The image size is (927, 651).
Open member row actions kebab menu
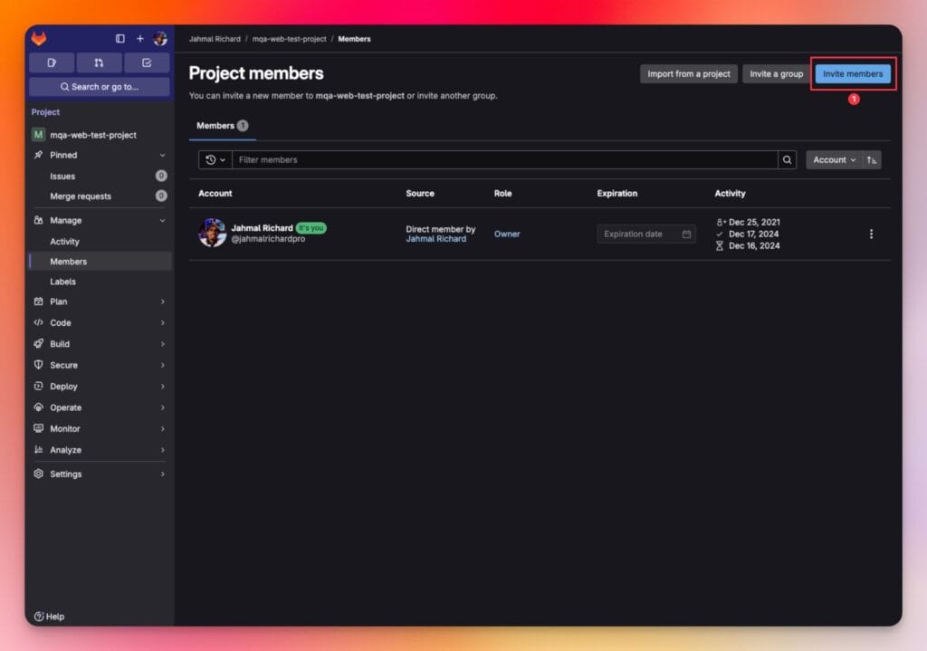coord(871,235)
